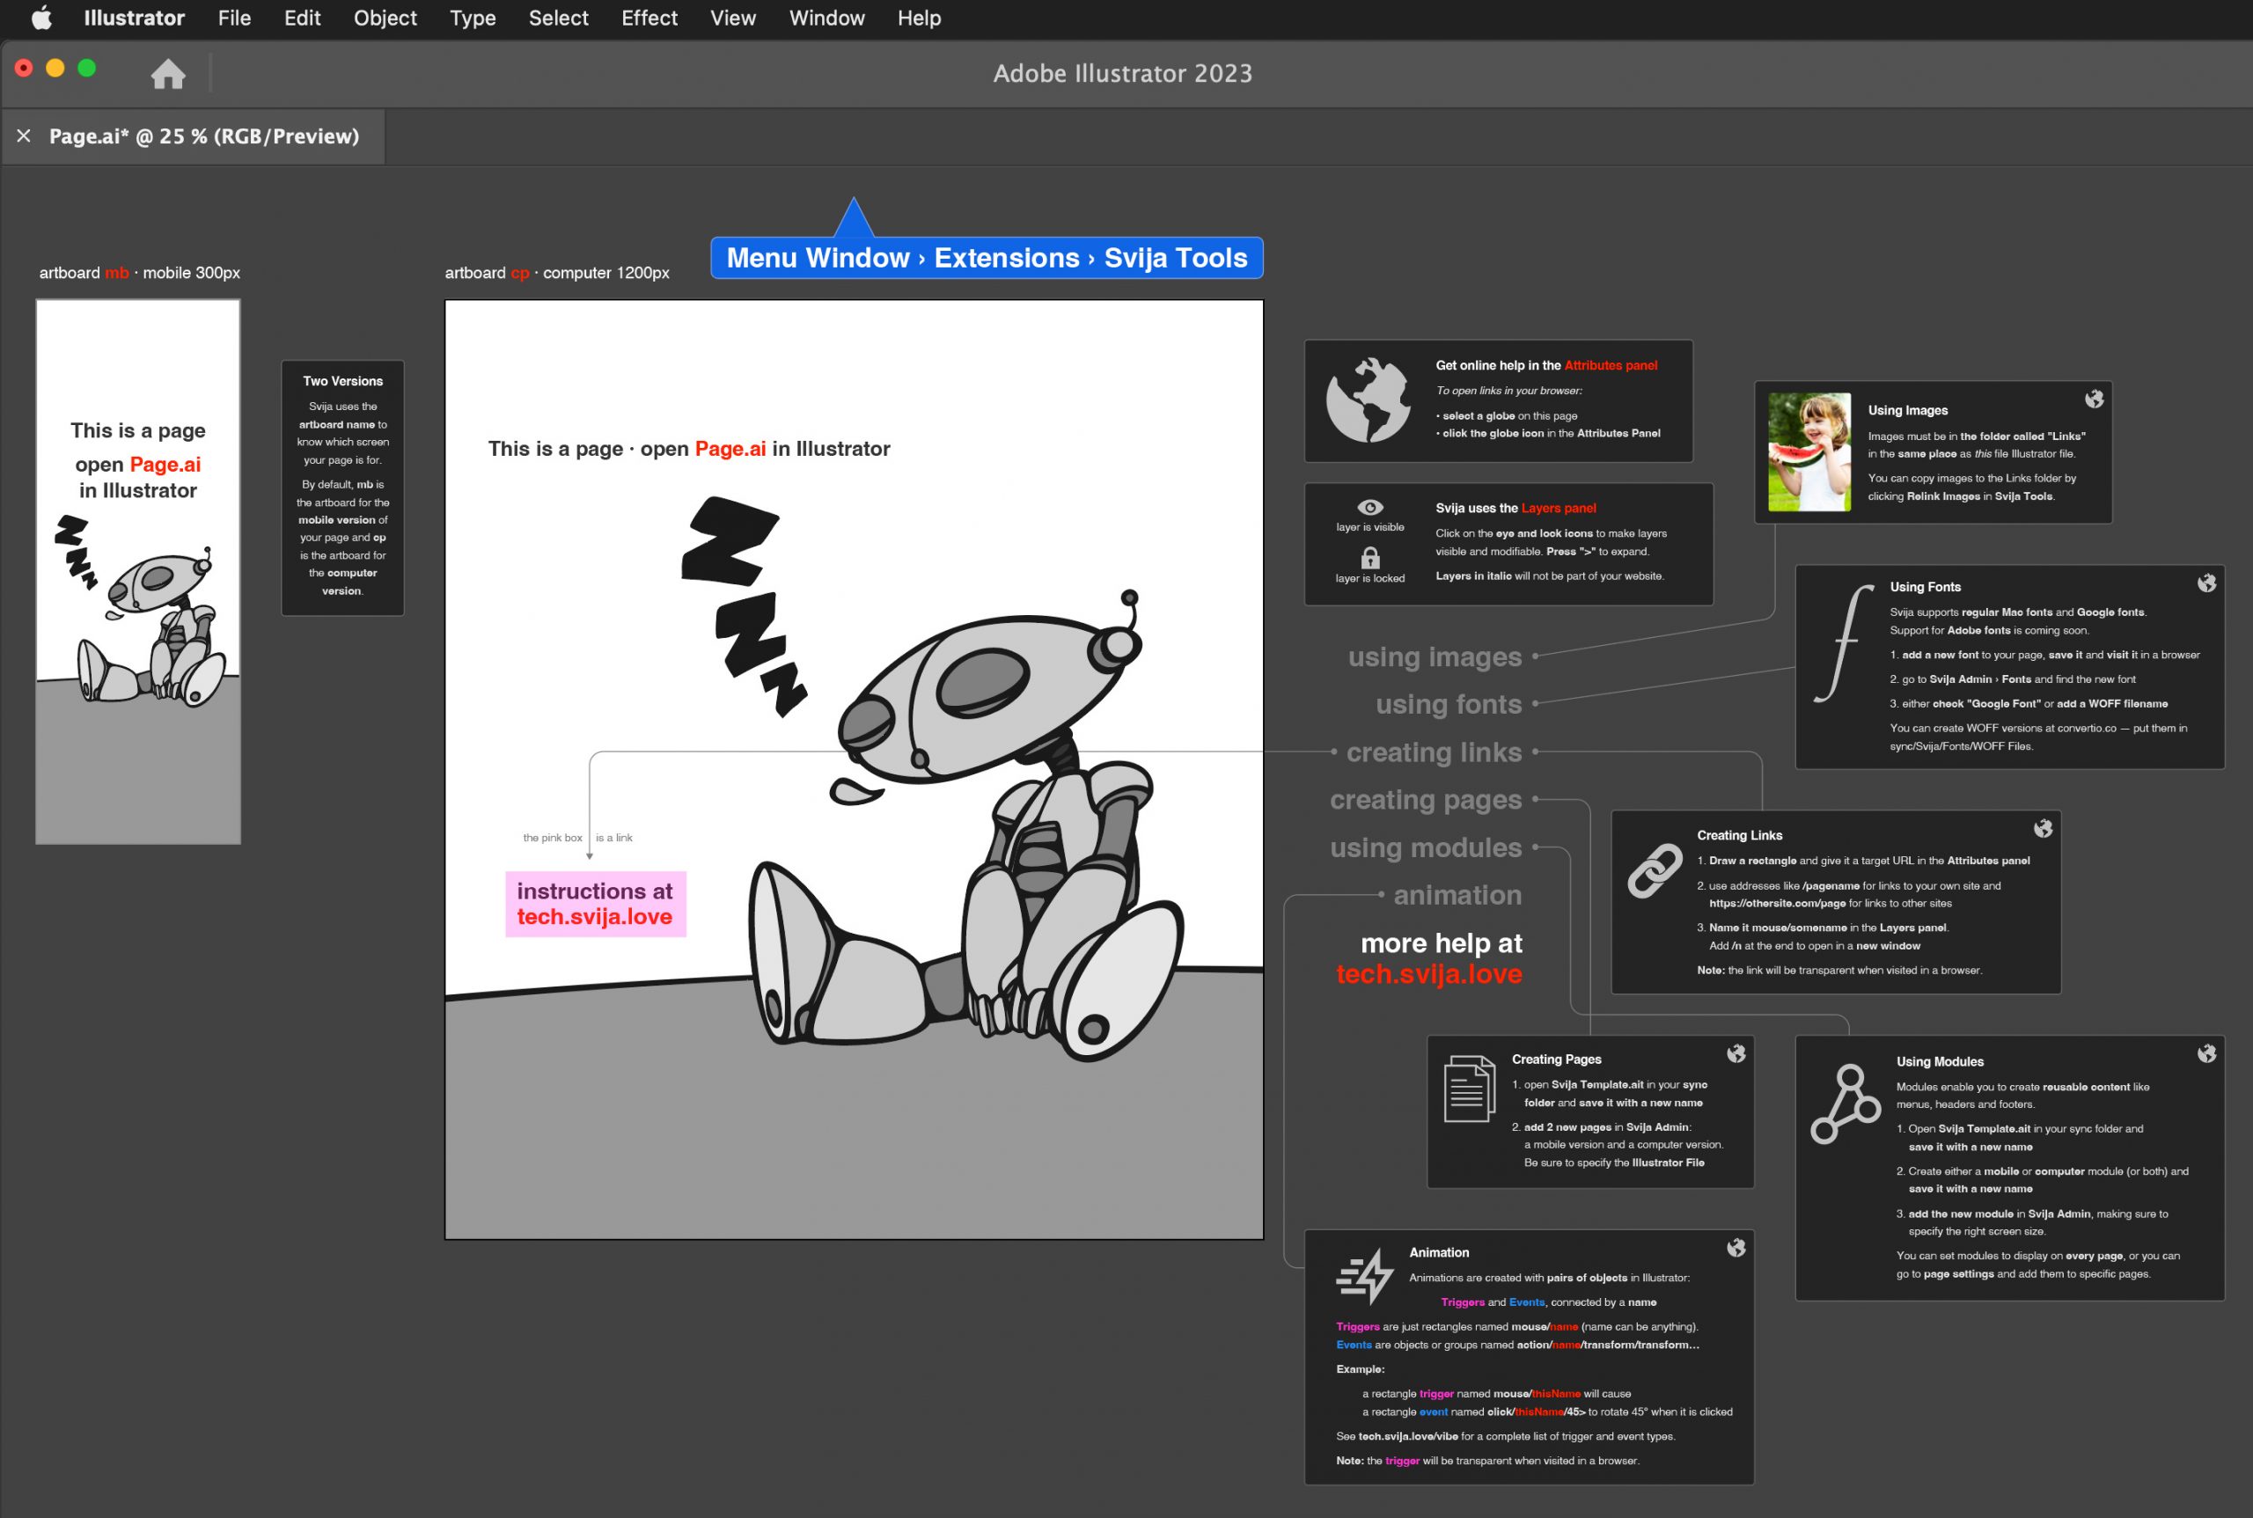Viewport: 2253px width, 1518px height.
Task: Select the Page.ai document tab
Action: tap(204, 136)
